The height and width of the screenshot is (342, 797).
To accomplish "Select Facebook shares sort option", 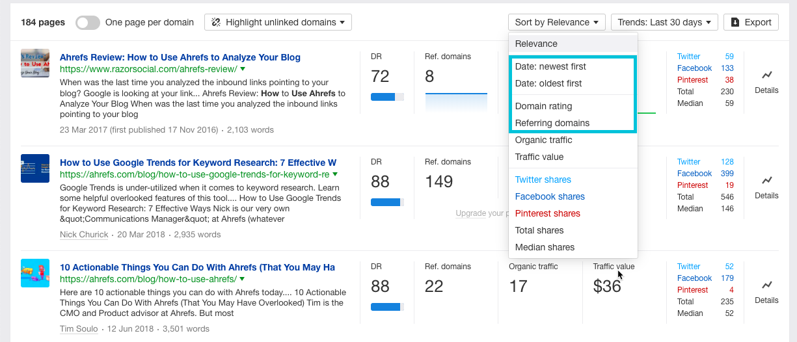I will click(x=573, y=196).
